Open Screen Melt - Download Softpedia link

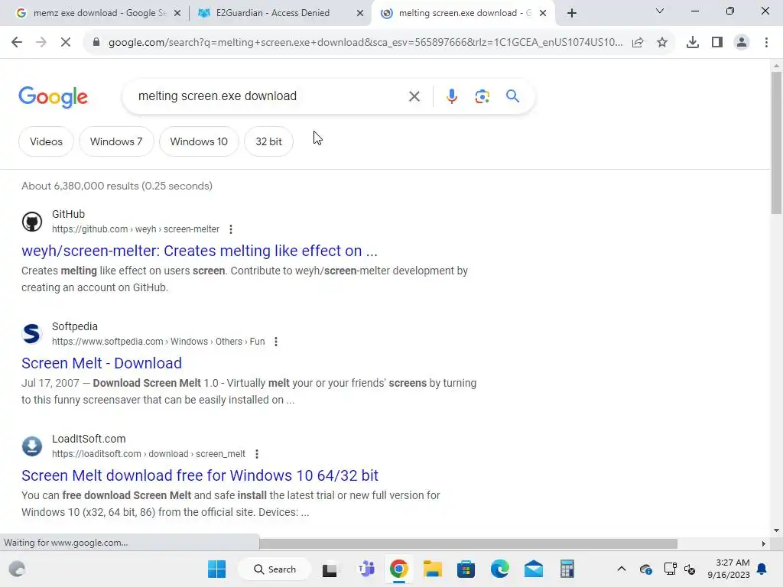coord(102,363)
